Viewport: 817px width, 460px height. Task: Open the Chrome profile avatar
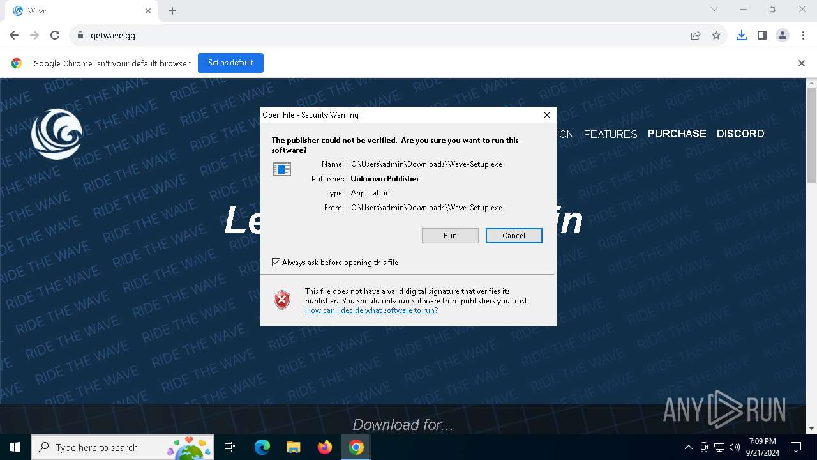783,36
